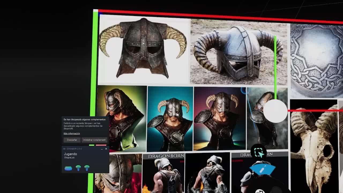Click the rightmost controller status icon
Image resolution: width=343 pixels, height=193 pixels.
[x=87, y=168]
